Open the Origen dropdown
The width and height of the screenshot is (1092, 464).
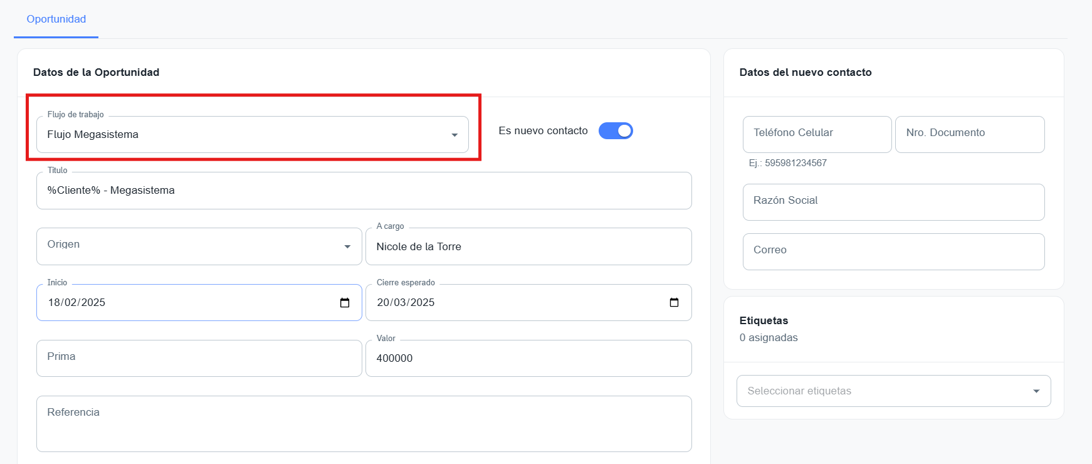point(347,246)
